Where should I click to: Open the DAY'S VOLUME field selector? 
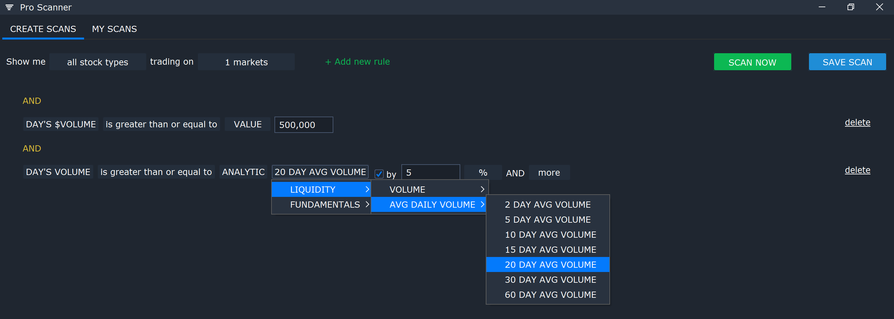click(58, 171)
